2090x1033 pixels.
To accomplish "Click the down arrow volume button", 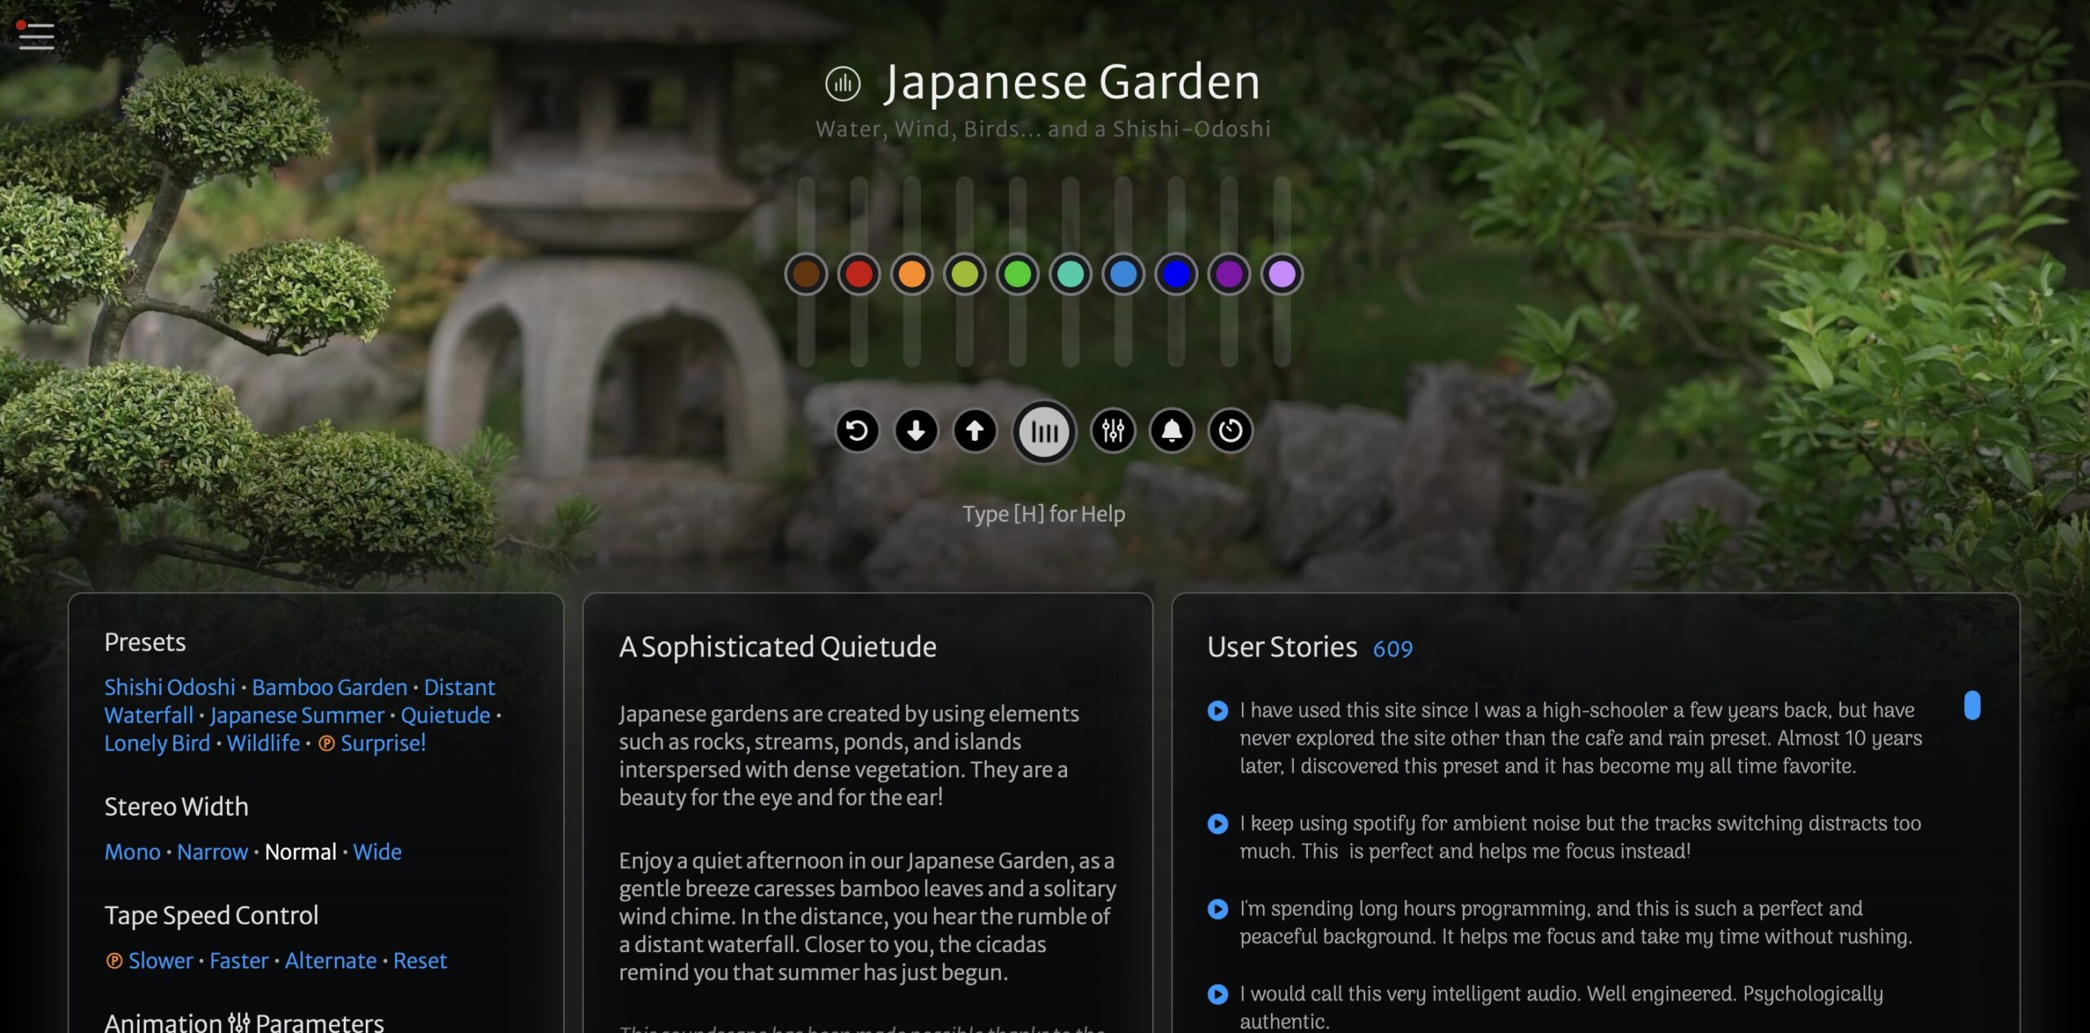I will (x=916, y=430).
